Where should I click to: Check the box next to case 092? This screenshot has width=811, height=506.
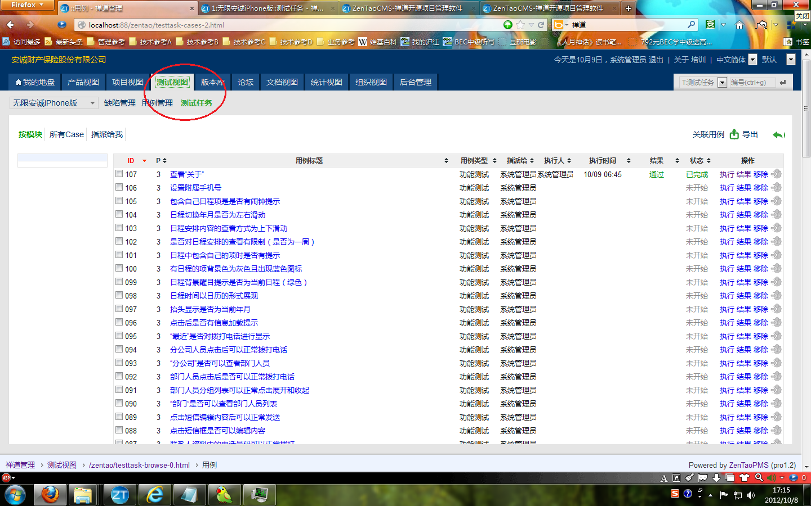point(119,376)
